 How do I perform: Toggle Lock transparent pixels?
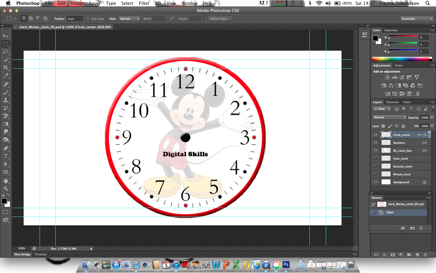[x=383, y=126]
